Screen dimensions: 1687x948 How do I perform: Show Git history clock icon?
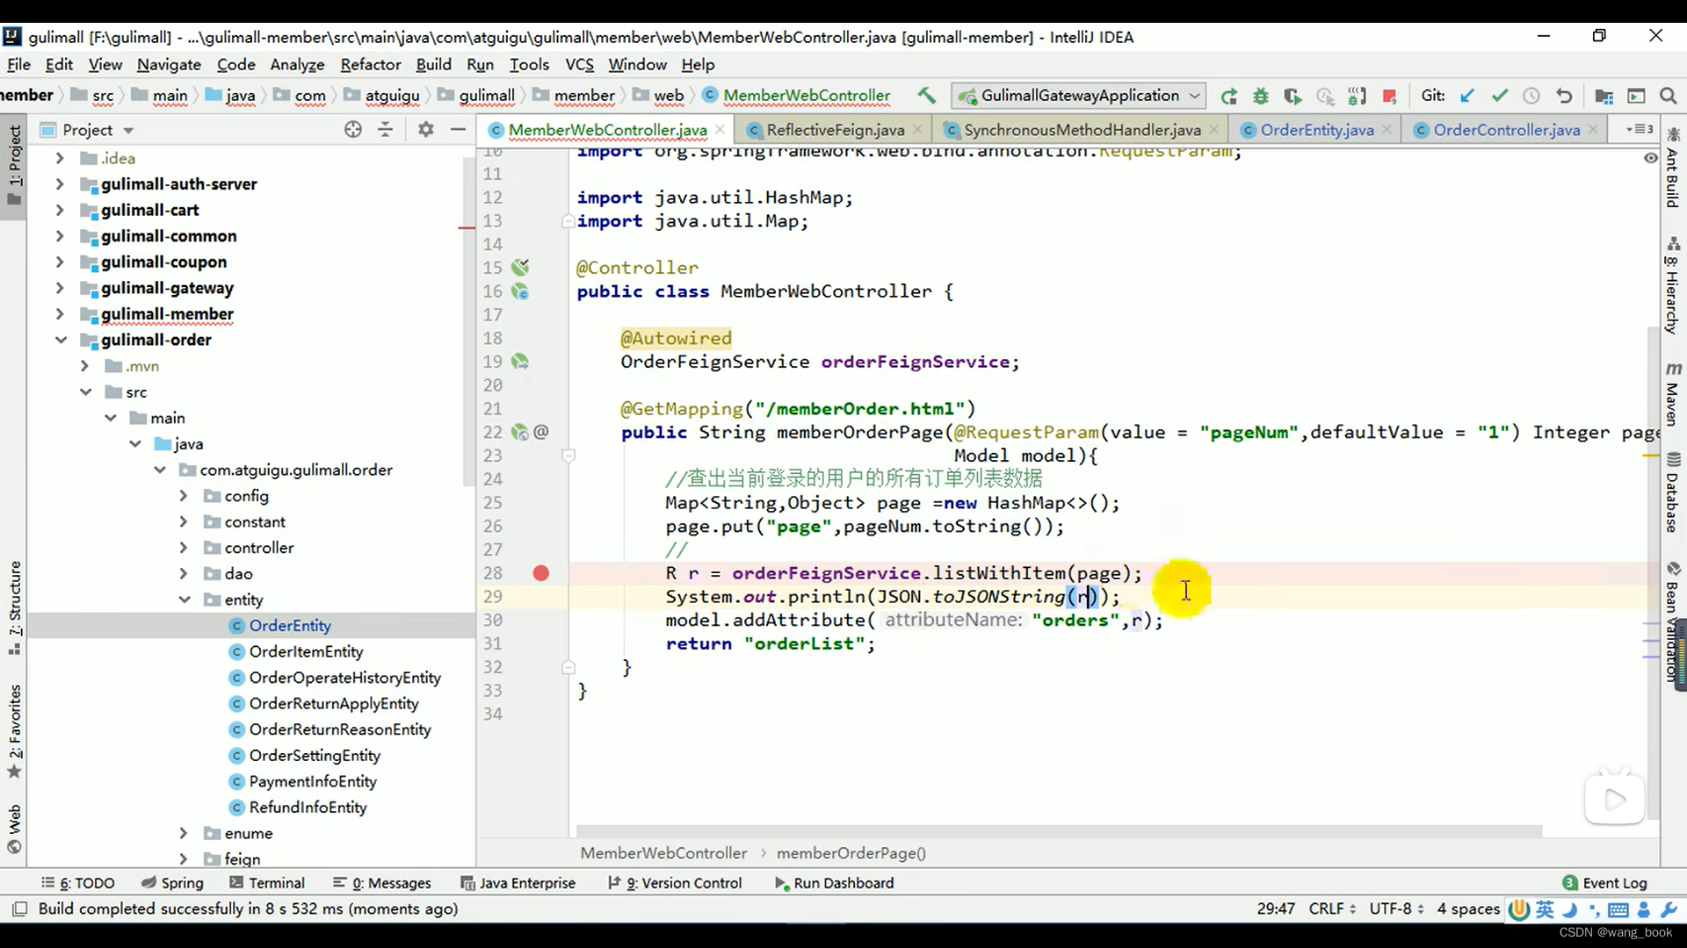tap(1531, 96)
